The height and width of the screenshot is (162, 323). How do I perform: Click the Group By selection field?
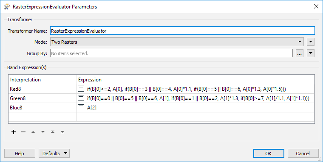pos(171,53)
